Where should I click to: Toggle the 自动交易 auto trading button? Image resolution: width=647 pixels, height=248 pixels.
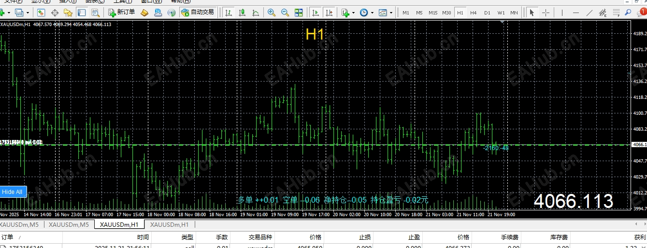198,12
